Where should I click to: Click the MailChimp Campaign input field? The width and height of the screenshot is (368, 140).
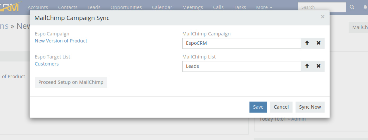(241, 43)
